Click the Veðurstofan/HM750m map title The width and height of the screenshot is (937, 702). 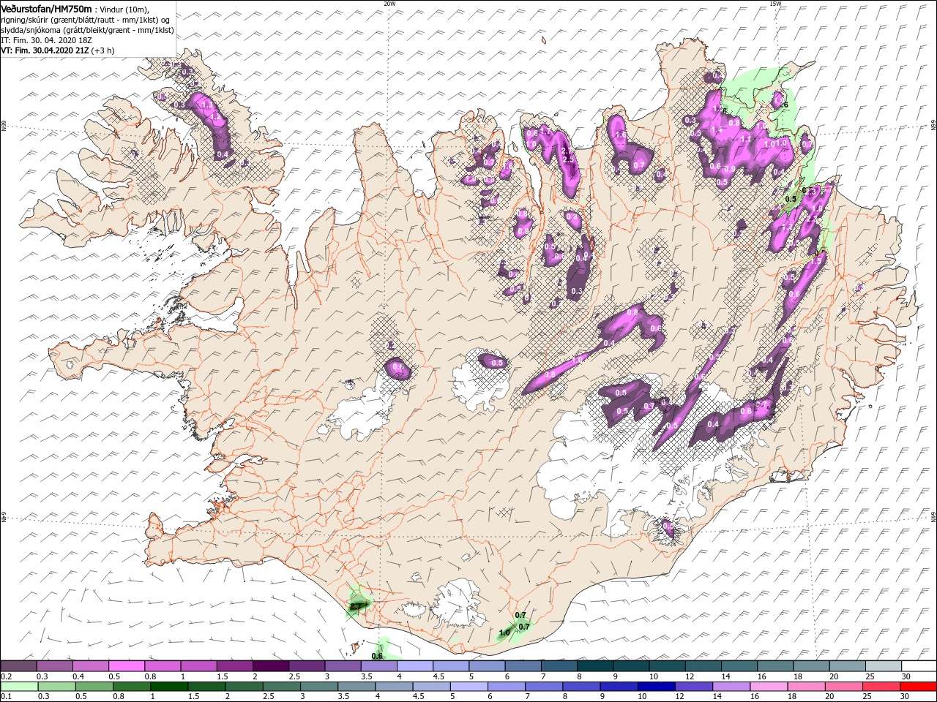[46, 8]
